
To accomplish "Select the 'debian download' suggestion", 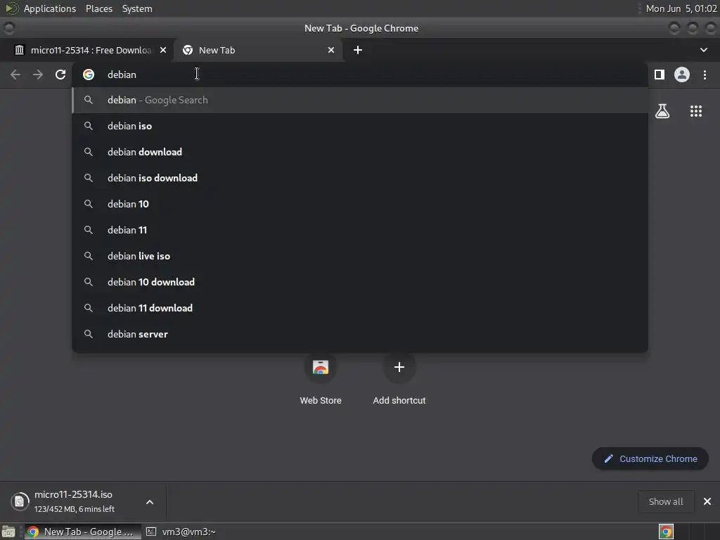I will click(360, 152).
